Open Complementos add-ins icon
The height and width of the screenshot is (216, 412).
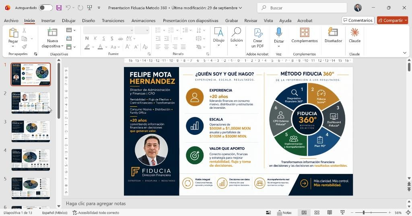305,33
